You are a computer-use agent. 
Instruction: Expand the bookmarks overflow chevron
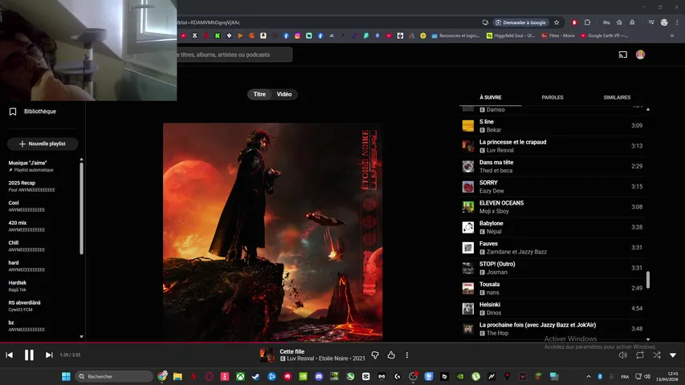[x=672, y=36]
